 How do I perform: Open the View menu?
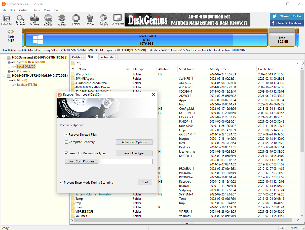tap(47, 10)
